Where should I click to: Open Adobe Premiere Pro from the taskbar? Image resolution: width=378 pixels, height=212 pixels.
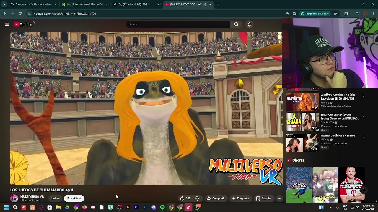point(136,207)
